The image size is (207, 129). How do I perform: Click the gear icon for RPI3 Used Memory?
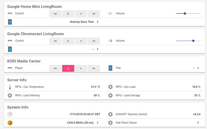[10, 95]
